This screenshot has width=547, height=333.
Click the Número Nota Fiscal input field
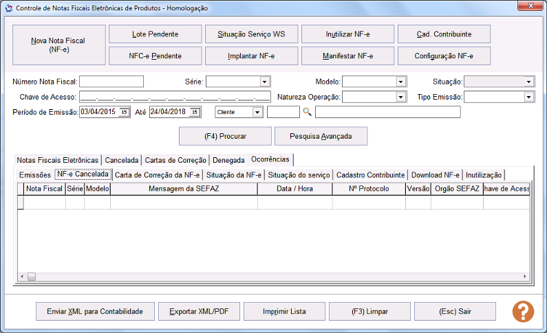pyautogui.click(x=111, y=82)
